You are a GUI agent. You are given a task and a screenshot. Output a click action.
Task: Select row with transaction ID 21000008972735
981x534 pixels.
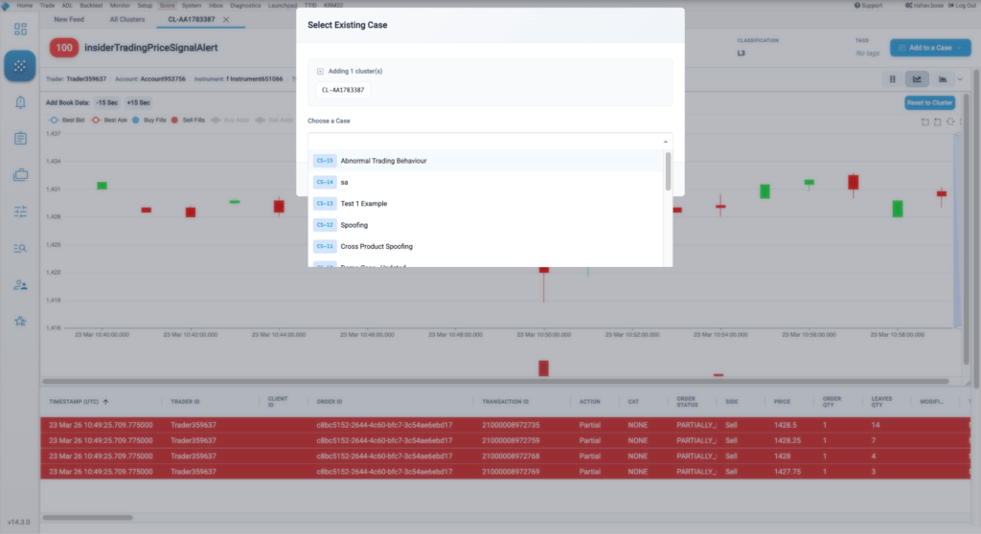[506, 425]
